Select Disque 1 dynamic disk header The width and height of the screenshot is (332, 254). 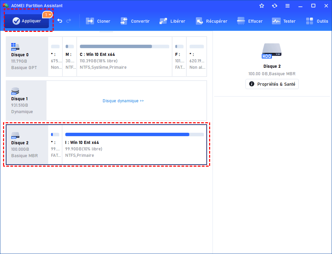[x=26, y=101]
